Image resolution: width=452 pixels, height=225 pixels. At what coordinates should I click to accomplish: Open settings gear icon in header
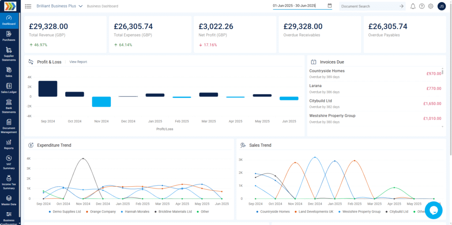pos(430,6)
